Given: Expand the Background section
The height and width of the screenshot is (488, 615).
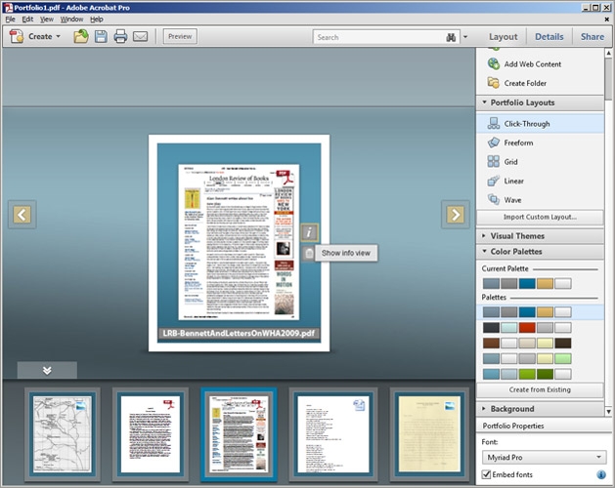Looking at the screenshot, I should (x=540, y=409).
